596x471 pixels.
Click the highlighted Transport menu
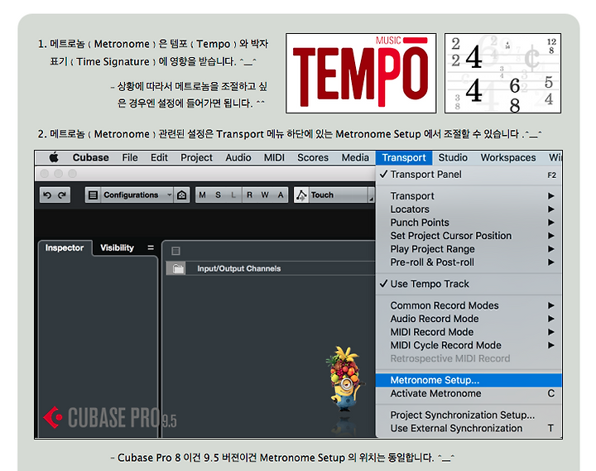pyautogui.click(x=404, y=157)
